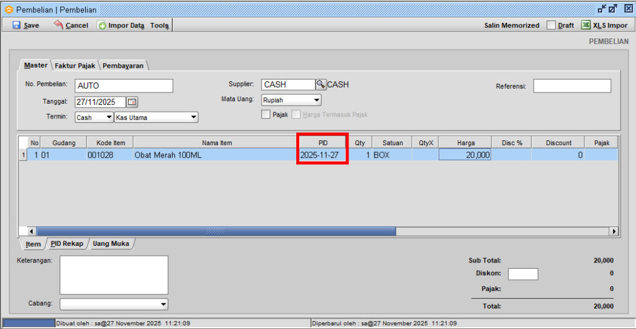Switch to the Faktur Pajak tab
Screen dimensions: 636x329
coord(75,66)
